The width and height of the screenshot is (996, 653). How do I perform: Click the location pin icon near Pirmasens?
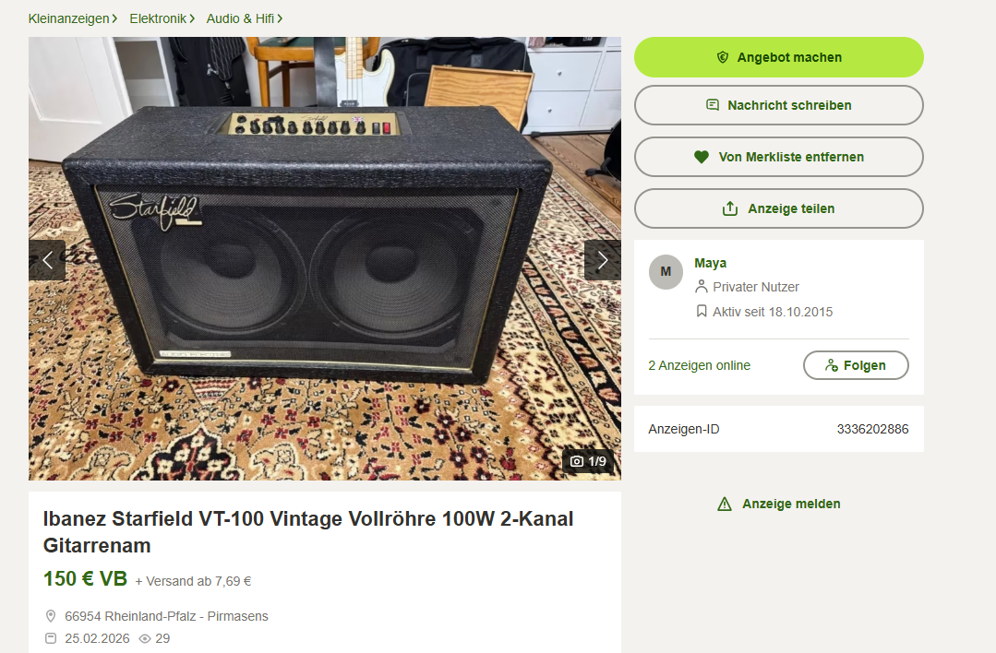51,616
